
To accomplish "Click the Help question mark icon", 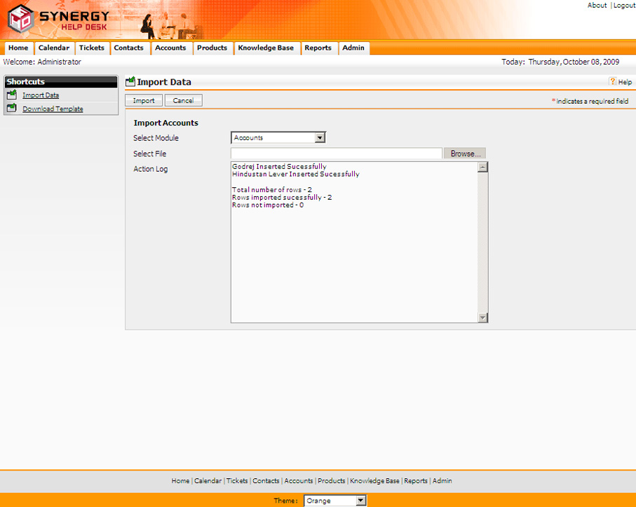I will point(612,82).
